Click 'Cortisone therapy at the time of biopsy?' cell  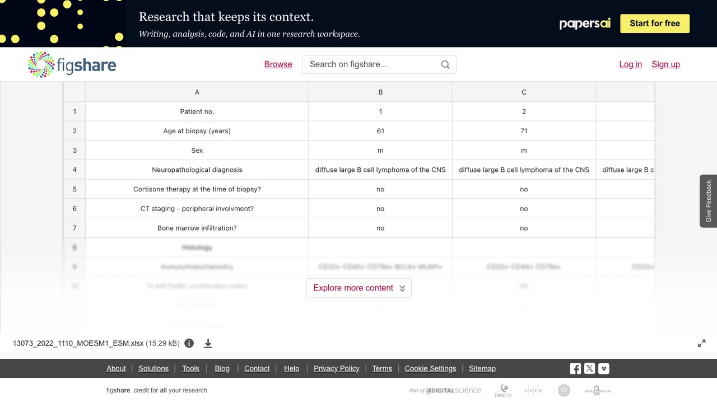click(197, 189)
